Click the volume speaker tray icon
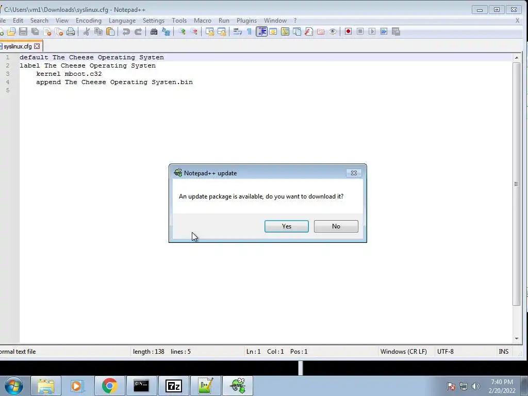Viewport: 528px width, 396px height. 475,386
